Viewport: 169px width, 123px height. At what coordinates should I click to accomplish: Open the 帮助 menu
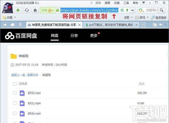[x=135, y=3]
